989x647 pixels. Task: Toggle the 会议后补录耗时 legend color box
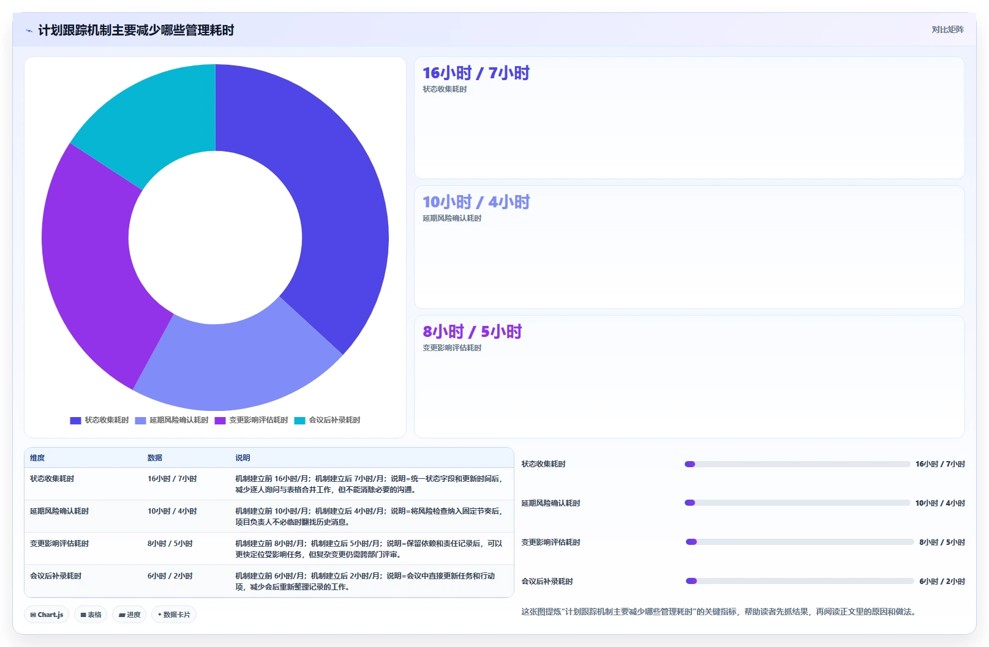299,420
